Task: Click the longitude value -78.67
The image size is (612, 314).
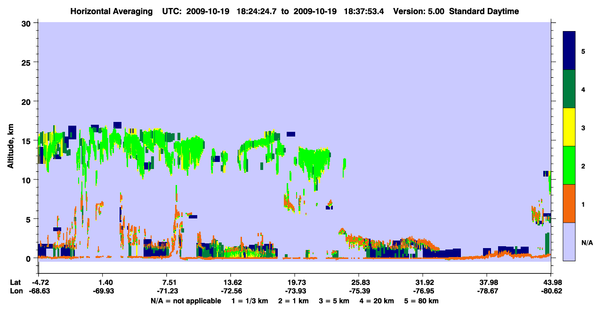Action: point(488,291)
